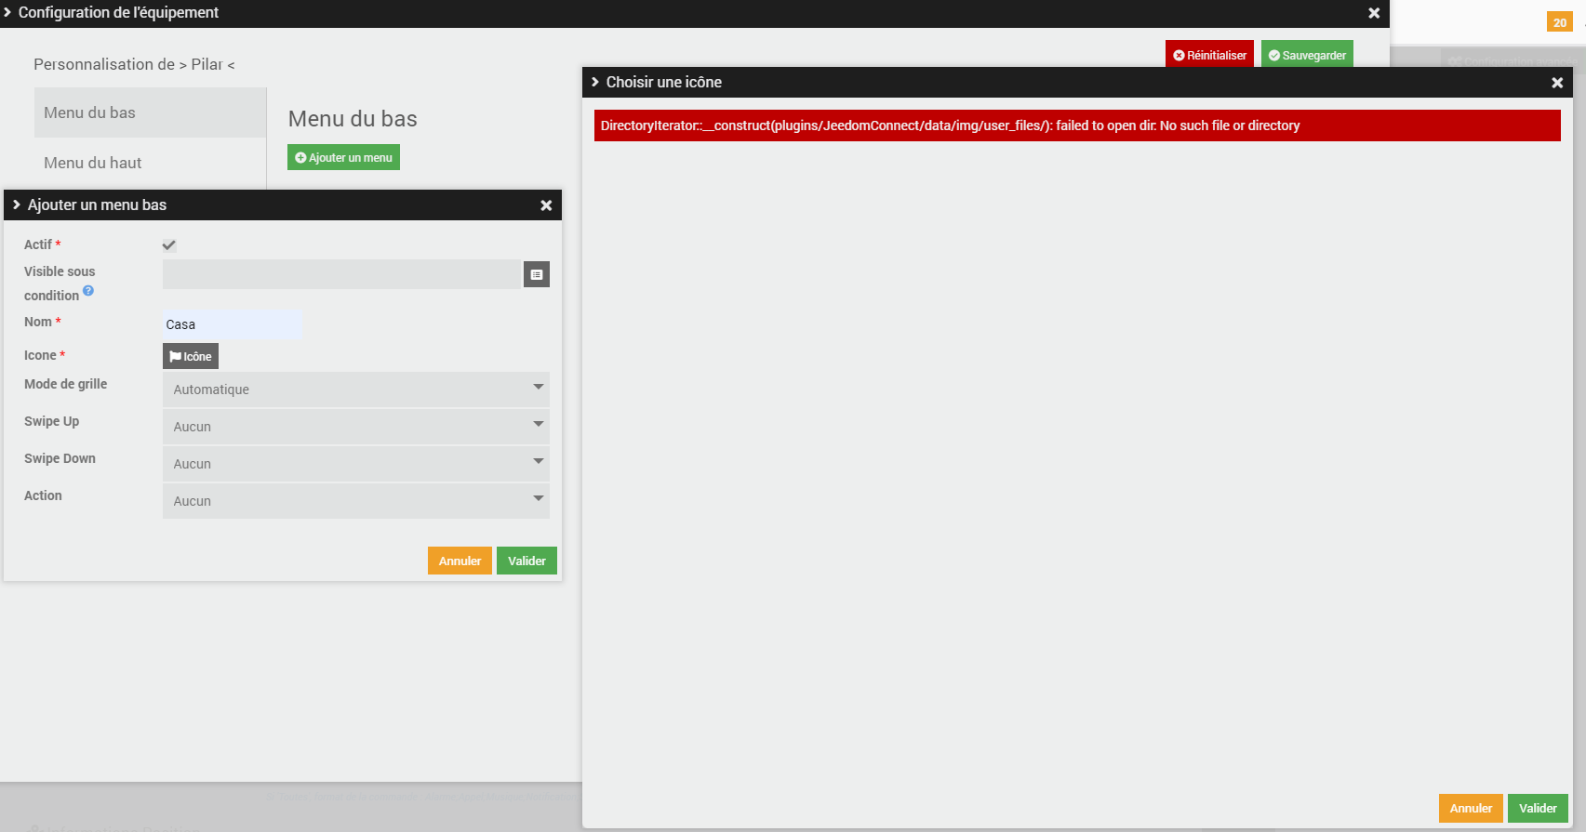This screenshot has width=1586, height=832.
Task: Save with the Sauvegarder button
Action: coord(1307,55)
